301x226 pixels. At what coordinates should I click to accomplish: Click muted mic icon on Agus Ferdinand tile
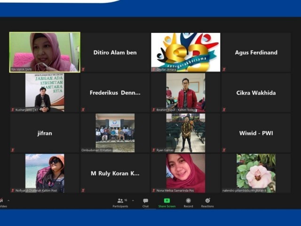tap(224, 69)
